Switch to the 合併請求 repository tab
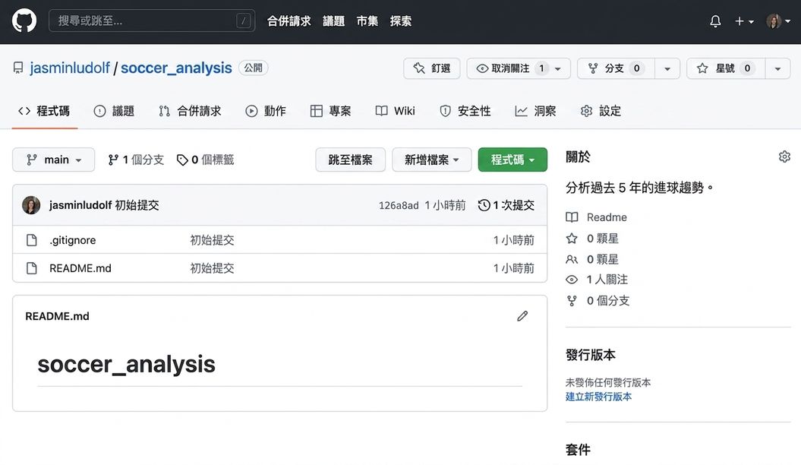This screenshot has height=465, width=801. (190, 111)
